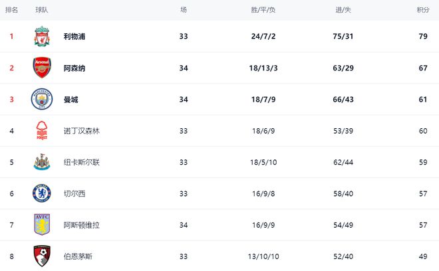Click the Nottingham Forest crest icon

[42, 131]
